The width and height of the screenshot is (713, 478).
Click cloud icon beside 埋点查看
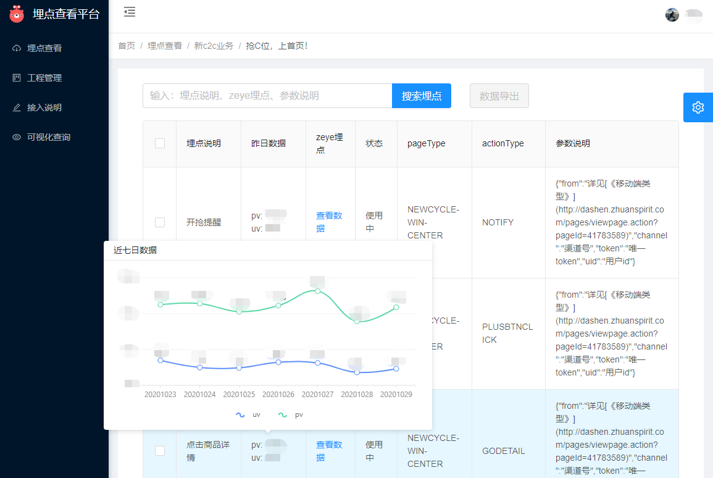(x=17, y=48)
